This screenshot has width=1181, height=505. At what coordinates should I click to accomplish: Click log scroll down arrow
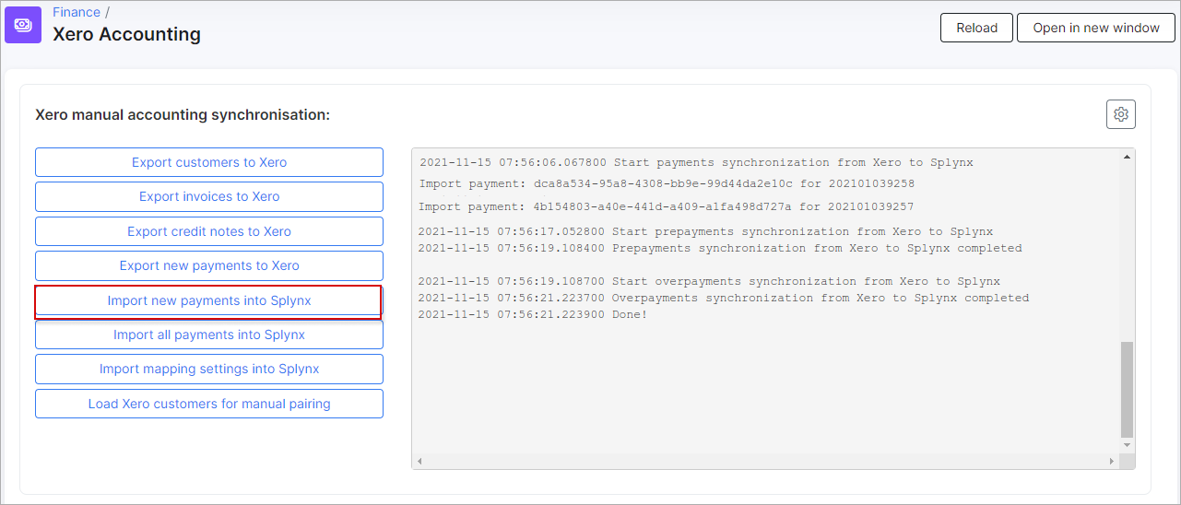pos(1127,445)
